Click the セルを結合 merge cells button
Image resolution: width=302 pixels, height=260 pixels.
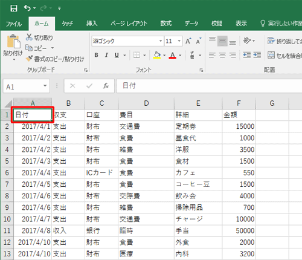284,55
